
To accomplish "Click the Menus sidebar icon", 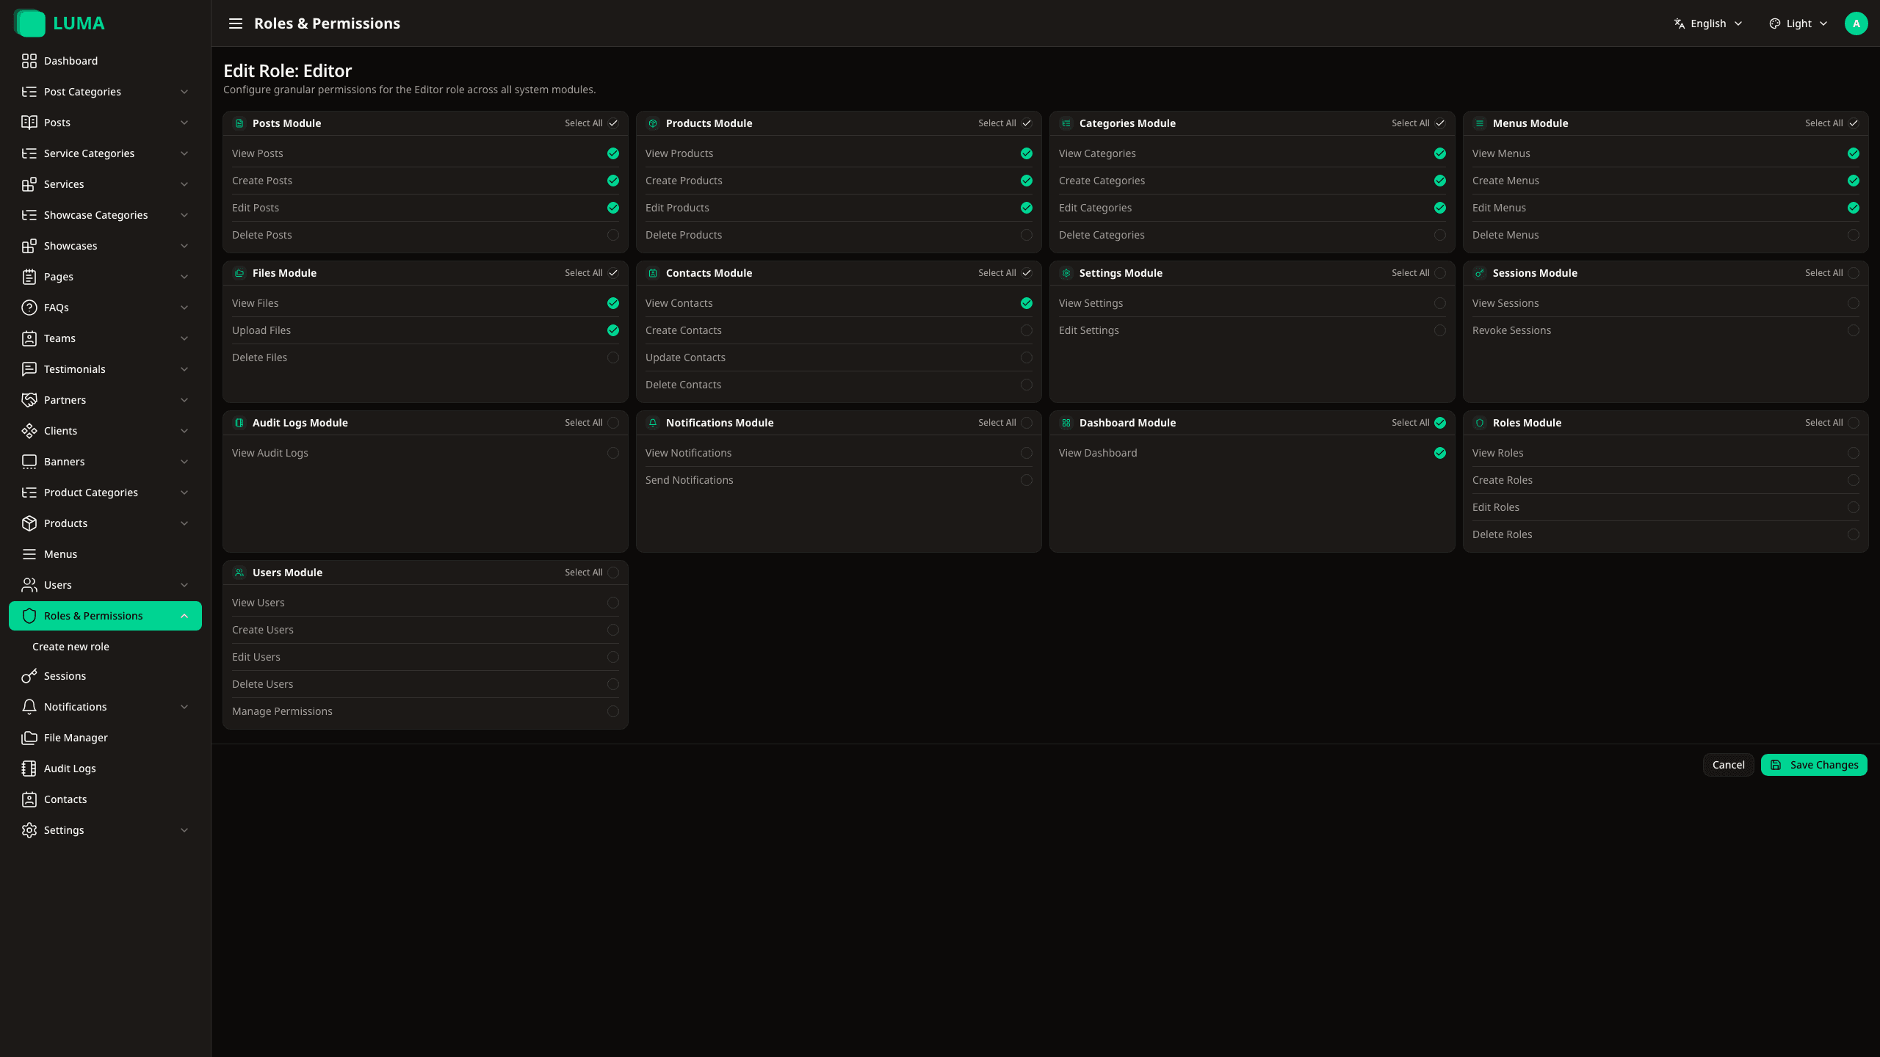I will (x=29, y=554).
